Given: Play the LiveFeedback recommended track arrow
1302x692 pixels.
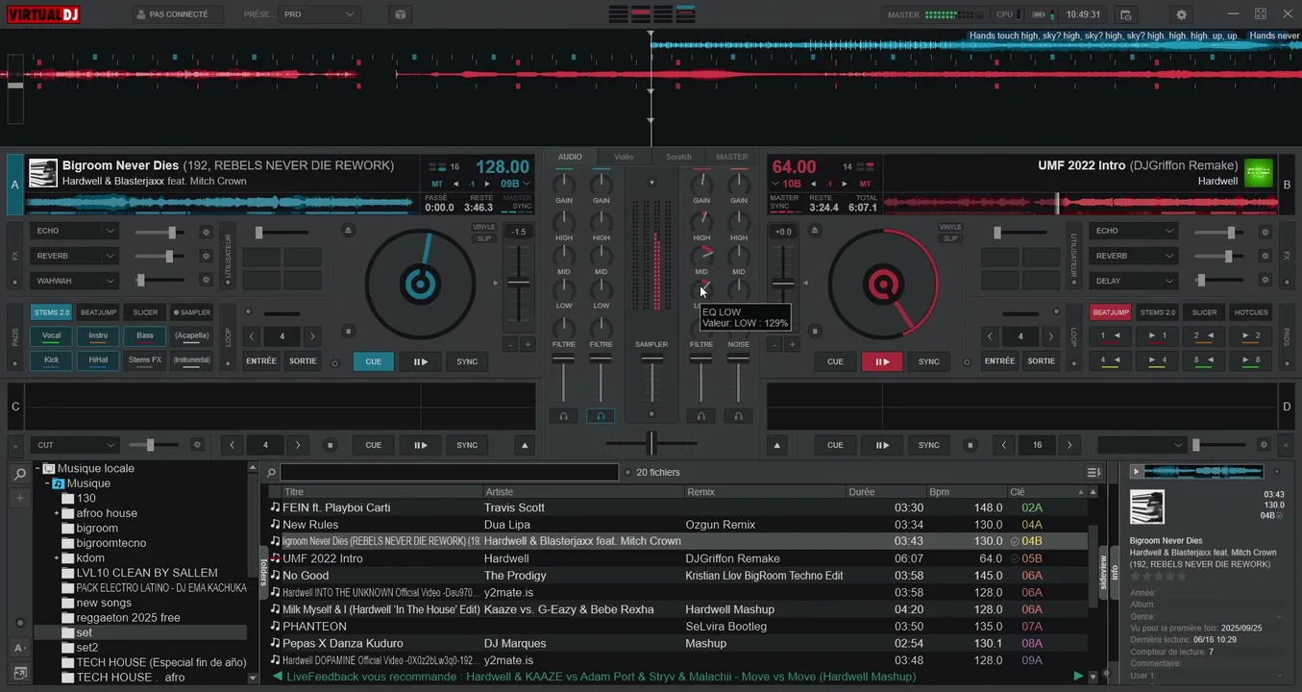Looking at the screenshot, I should (1078, 677).
